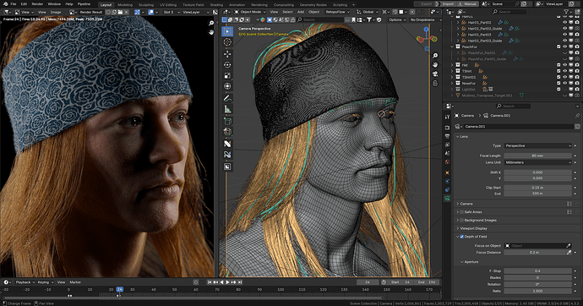The width and height of the screenshot is (583, 306).
Task: Toggle camera view gizmo icon
Action: click(x=435, y=74)
